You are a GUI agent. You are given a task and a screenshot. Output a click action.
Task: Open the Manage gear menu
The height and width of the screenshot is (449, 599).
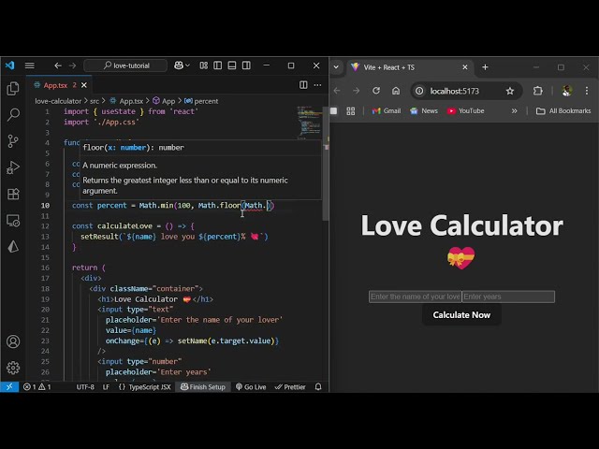click(13, 368)
